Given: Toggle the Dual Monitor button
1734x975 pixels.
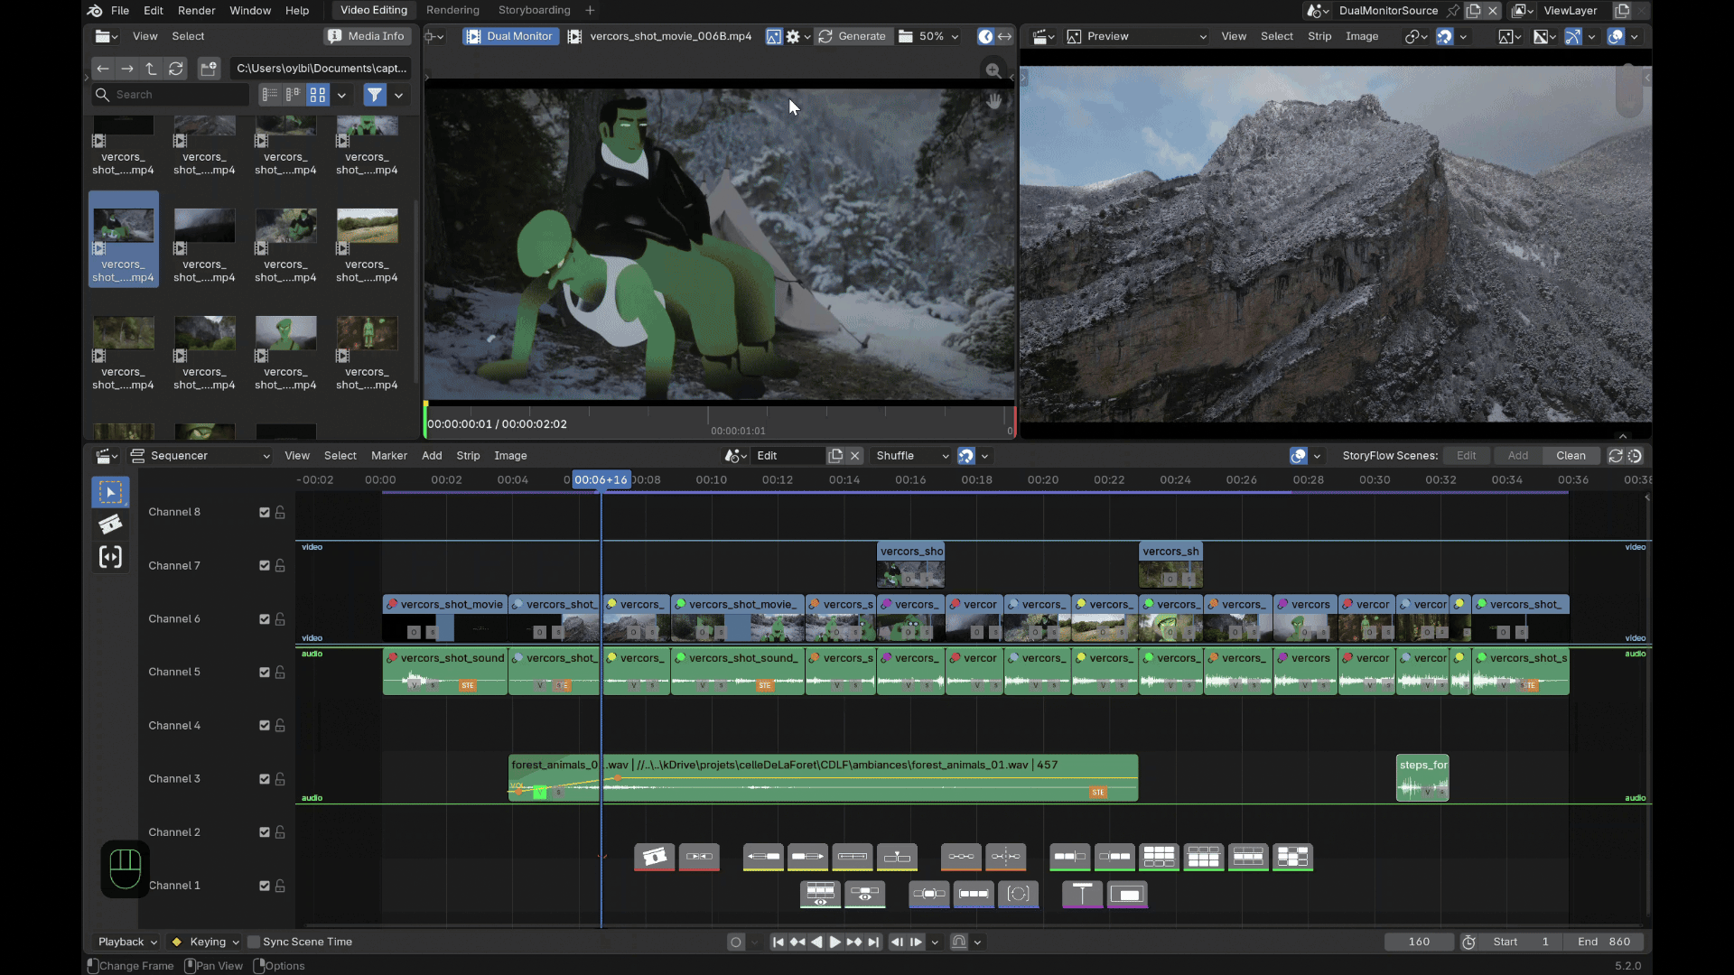Looking at the screenshot, I should [510, 37].
